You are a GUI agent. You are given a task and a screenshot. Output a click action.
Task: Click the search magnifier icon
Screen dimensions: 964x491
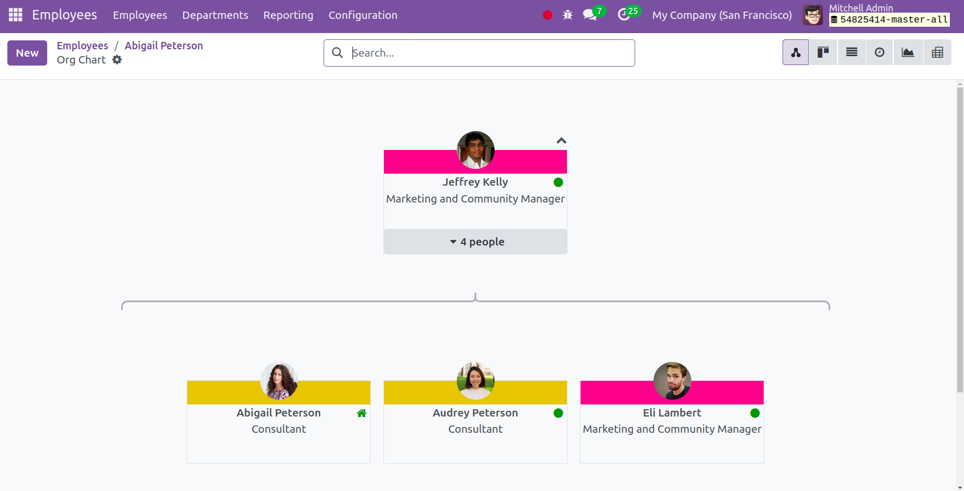[x=338, y=53]
